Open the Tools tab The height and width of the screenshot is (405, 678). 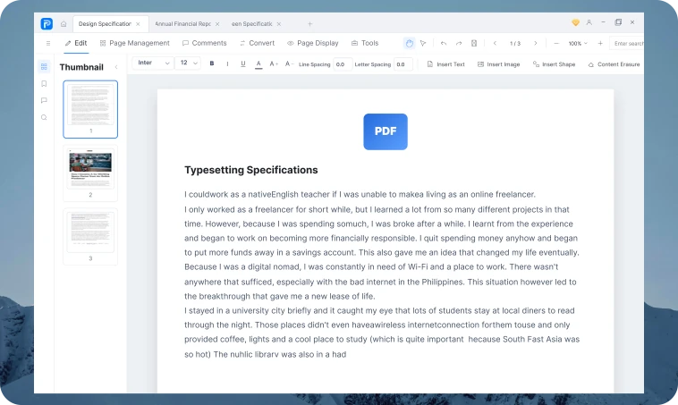(x=365, y=43)
